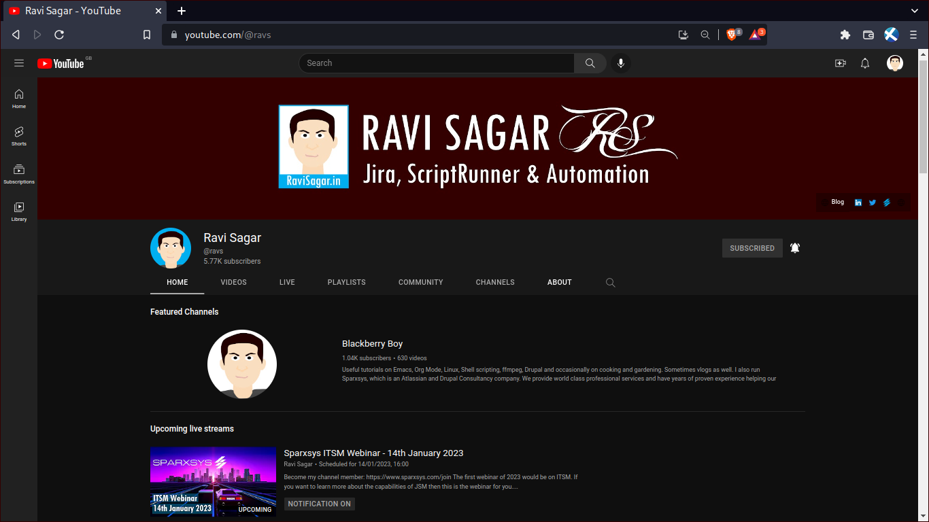Screen dimensions: 929x522
Task: Open the Brave wallet icon
Action: [x=868, y=35]
